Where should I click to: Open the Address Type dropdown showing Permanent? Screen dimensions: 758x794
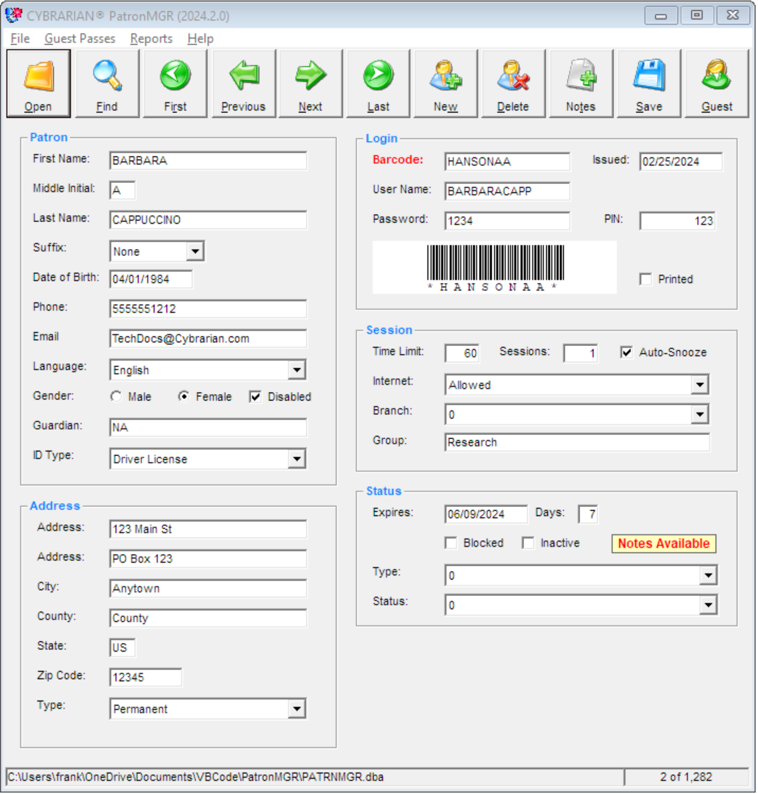coord(297,709)
